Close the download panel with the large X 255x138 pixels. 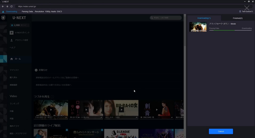(x=247, y=8)
